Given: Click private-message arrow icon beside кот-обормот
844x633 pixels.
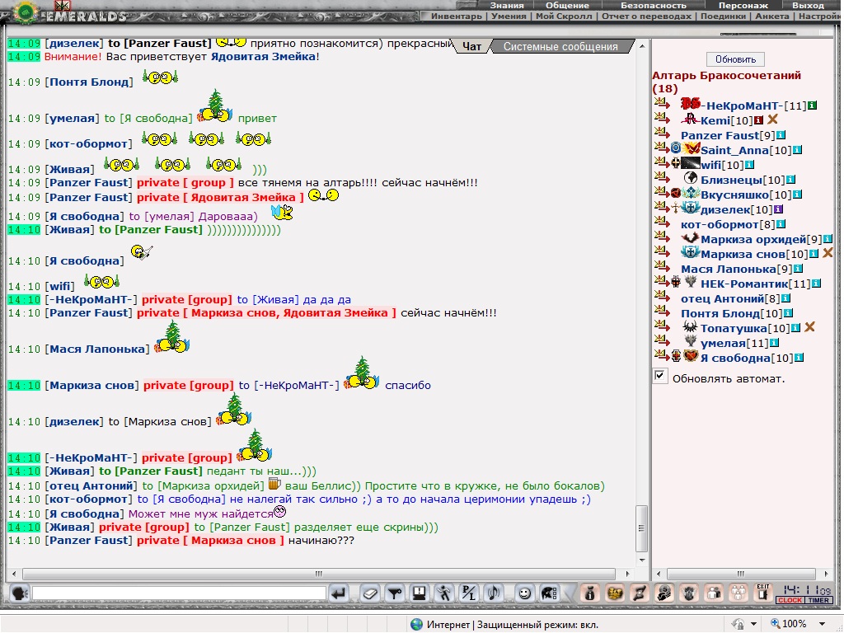Looking at the screenshot, I should (x=662, y=221).
